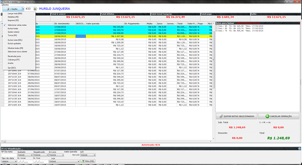Open the Cliente menu
Image resolution: width=302 pixels, height=165 pixels.
(x=5, y=4)
